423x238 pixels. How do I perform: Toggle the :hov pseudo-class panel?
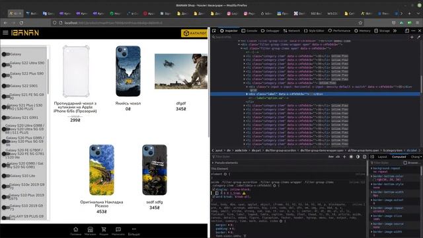pyautogui.click(x=331, y=157)
